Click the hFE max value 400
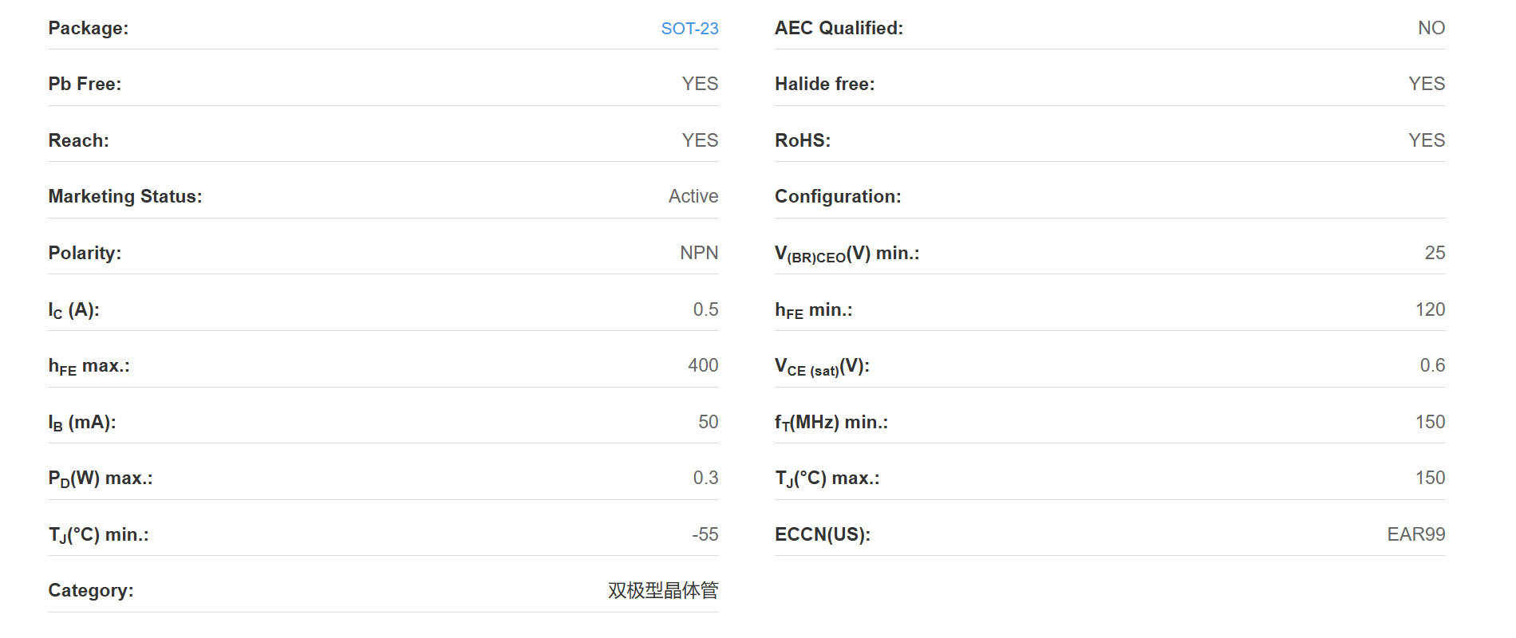Image resolution: width=1516 pixels, height=638 pixels. pos(703,366)
